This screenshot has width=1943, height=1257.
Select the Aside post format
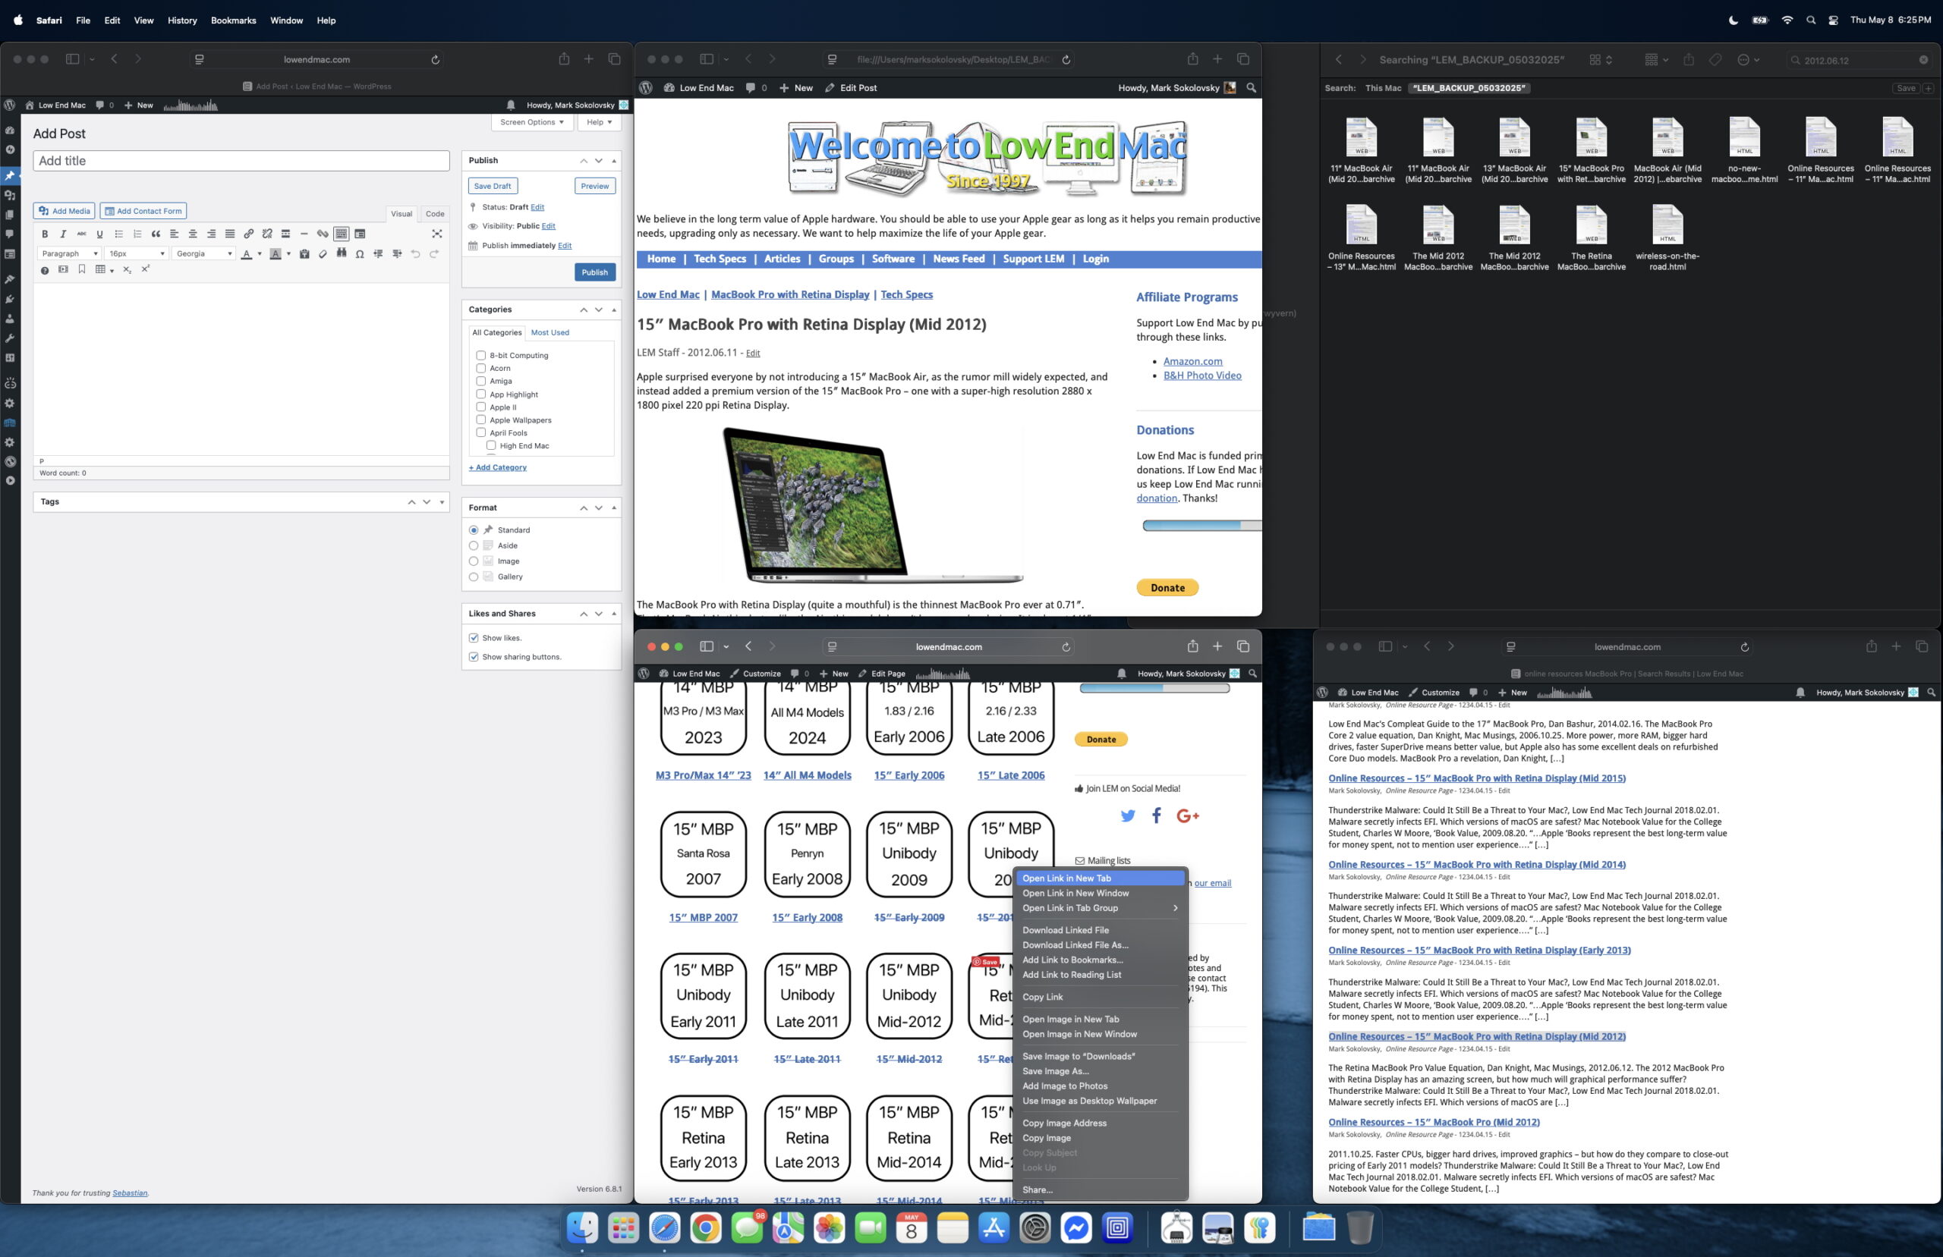point(474,546)
